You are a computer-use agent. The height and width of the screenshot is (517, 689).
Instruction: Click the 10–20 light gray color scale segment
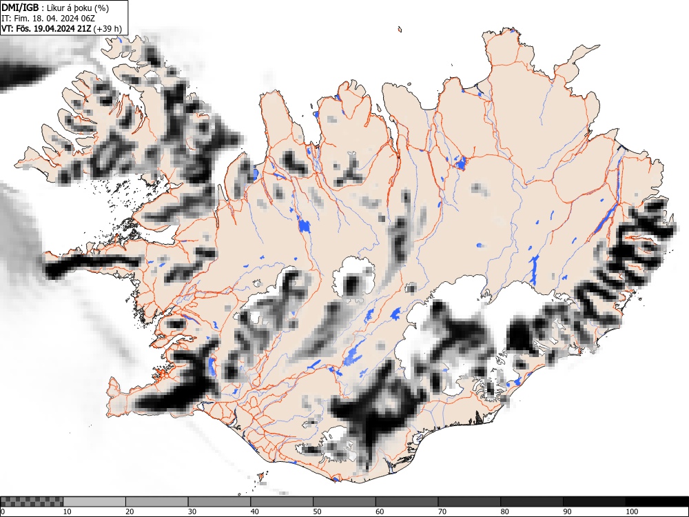(x=94, y=502)
